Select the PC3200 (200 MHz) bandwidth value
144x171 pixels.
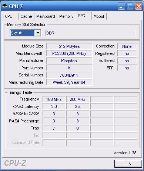69,53
